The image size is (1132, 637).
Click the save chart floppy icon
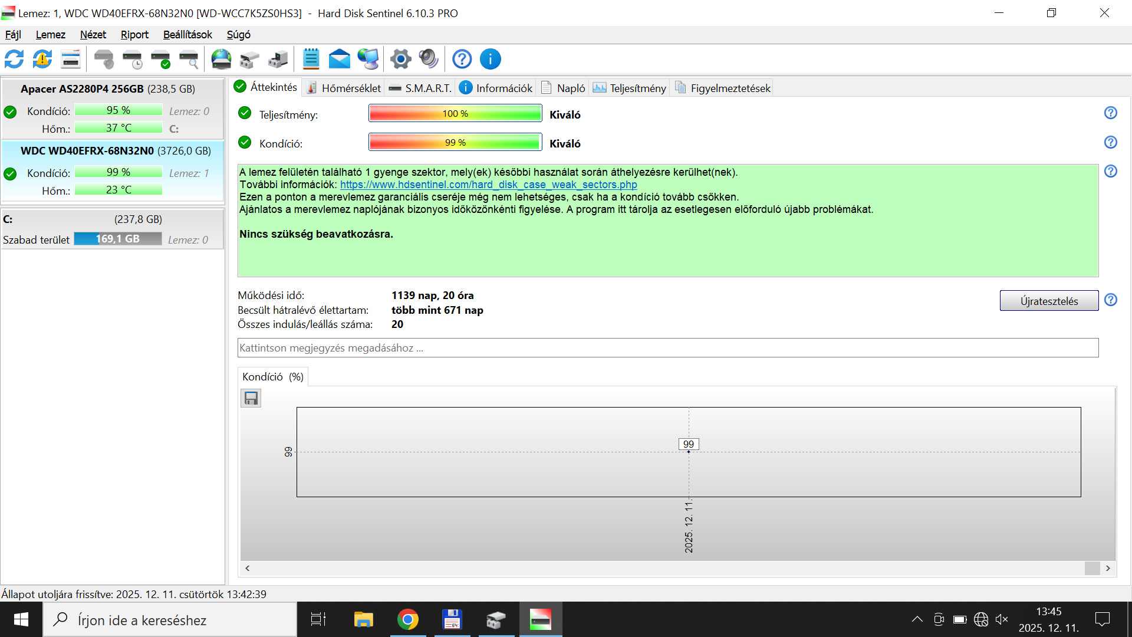coord(251,398)
